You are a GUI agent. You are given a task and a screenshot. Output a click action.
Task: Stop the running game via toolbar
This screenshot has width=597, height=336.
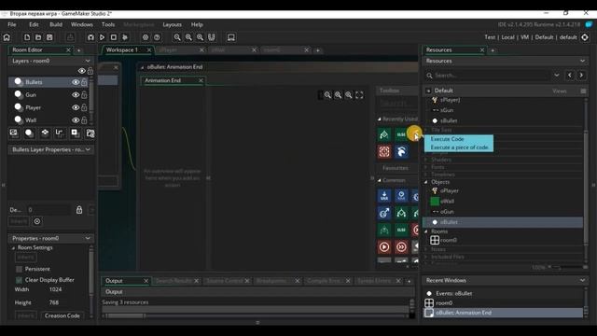114,37
